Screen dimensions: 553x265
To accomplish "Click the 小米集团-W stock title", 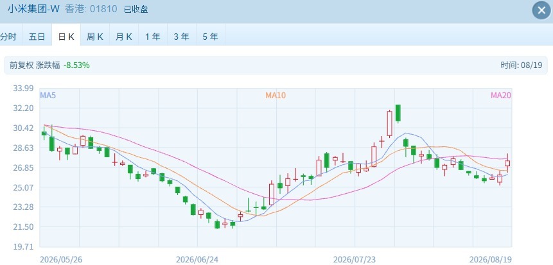I will (x=34, y=9).
